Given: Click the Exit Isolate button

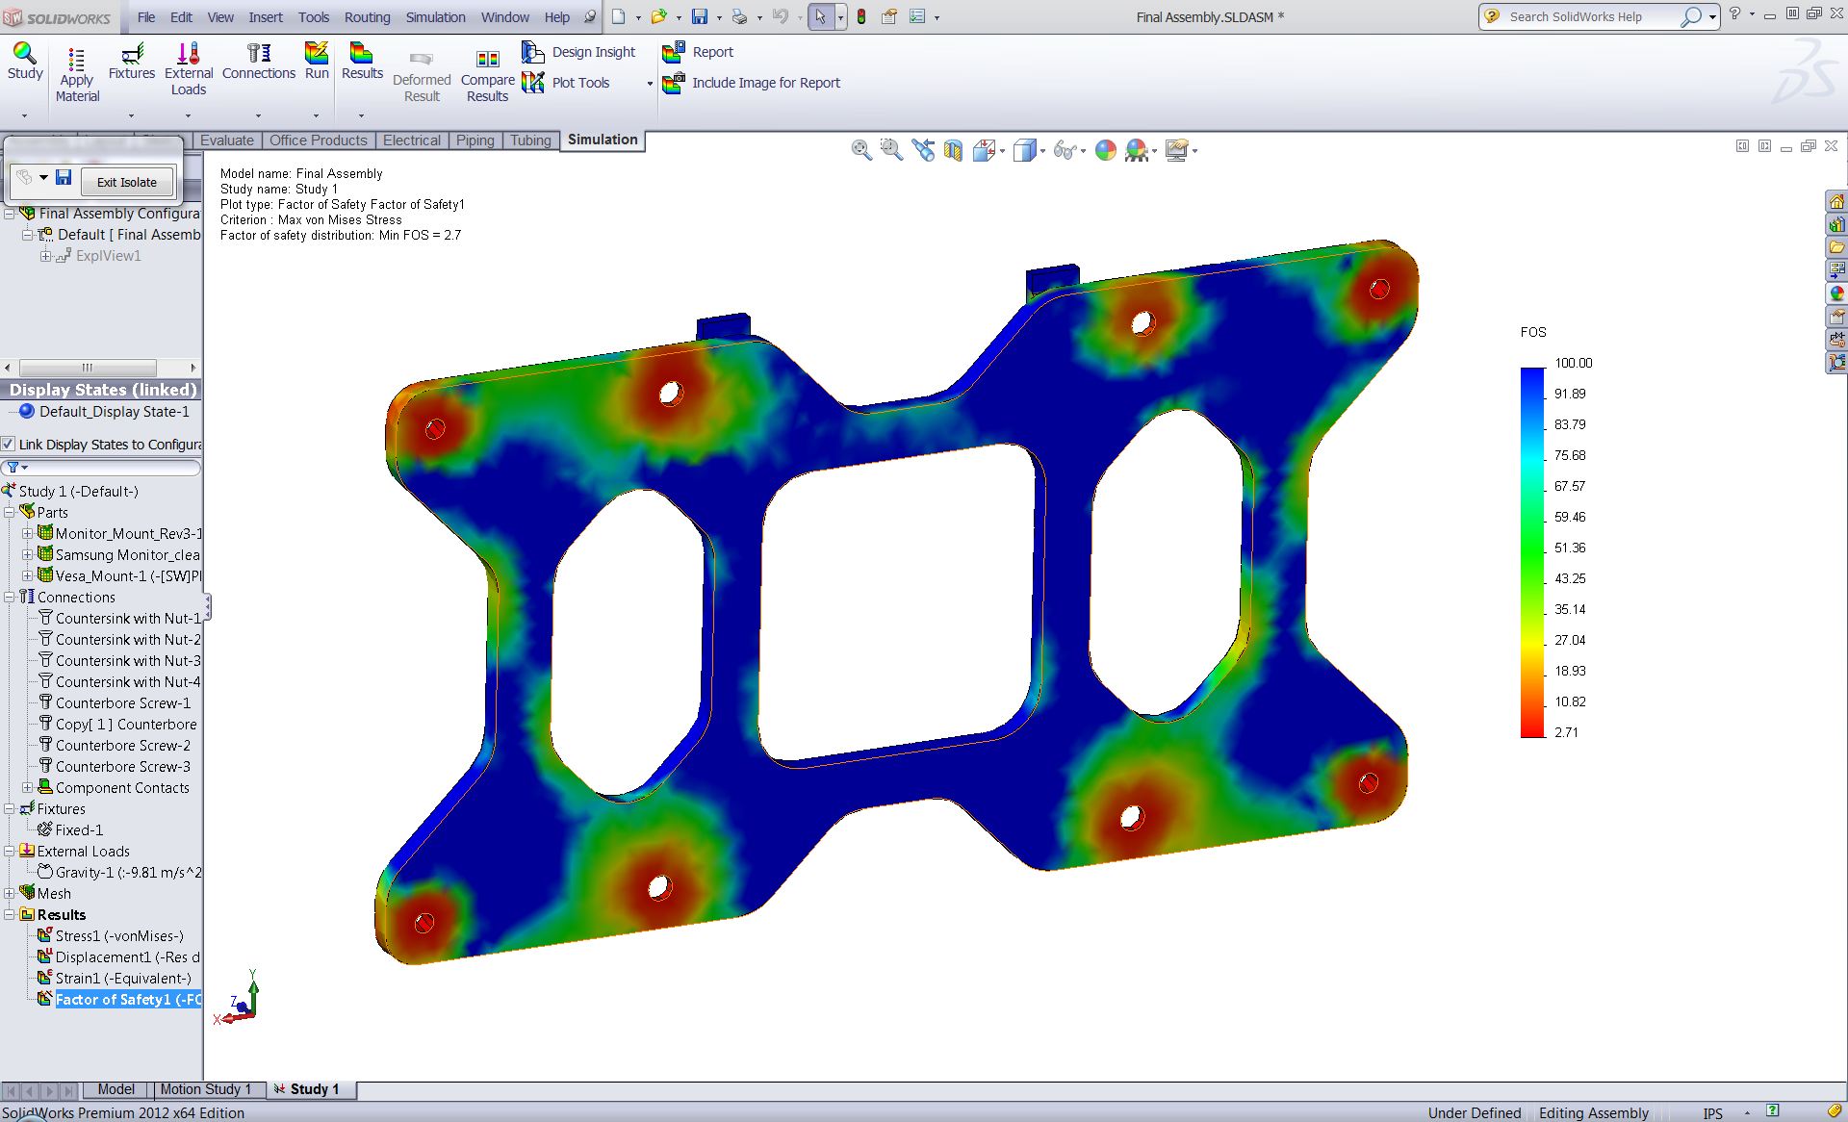Looking at the screenshot, I should pyautogui.click(x=127, y=182).
